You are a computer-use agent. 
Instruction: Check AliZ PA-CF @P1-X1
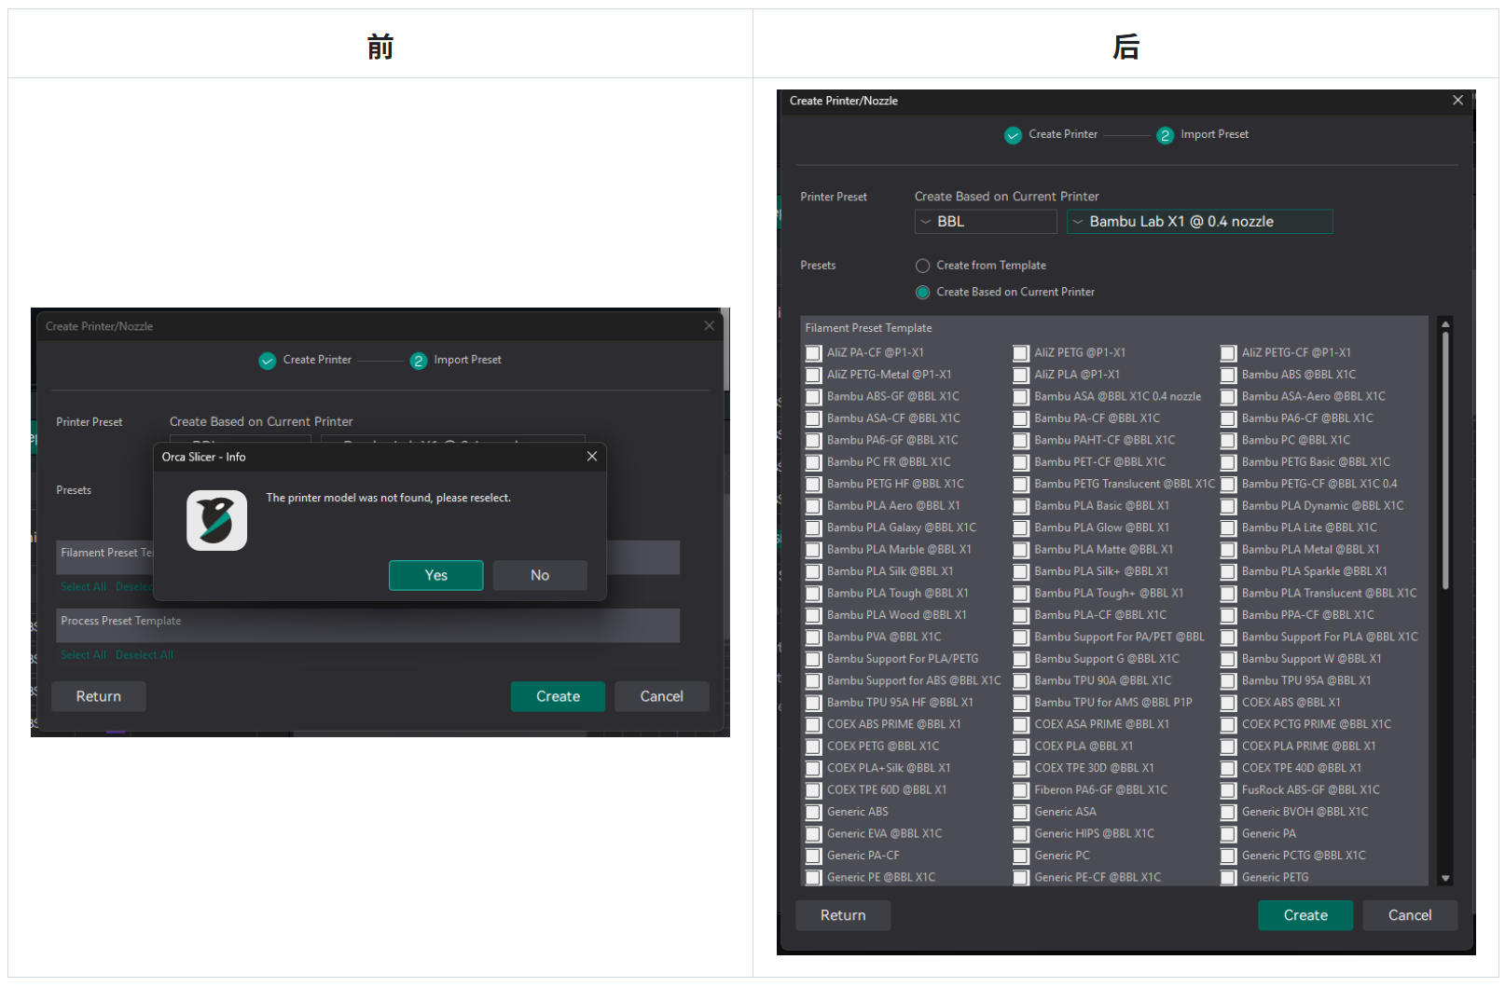(x=814, y=353)
